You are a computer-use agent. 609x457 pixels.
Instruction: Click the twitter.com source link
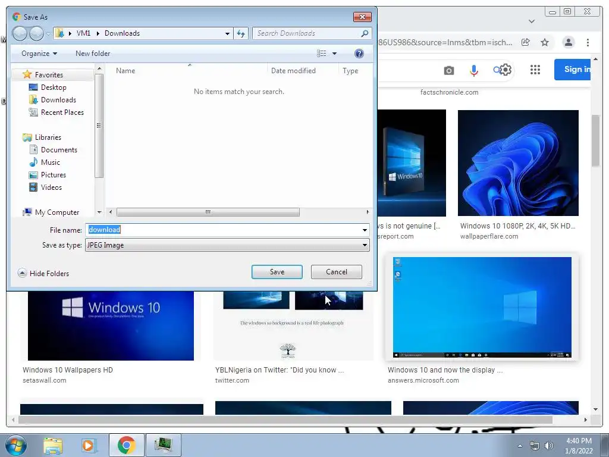pos(232,380)
